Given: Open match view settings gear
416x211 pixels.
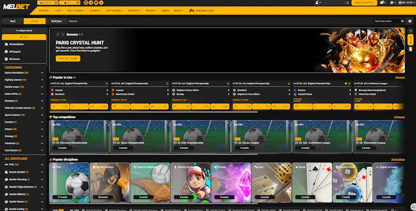Looking at the screenshot, I should (x=410, y=21).
